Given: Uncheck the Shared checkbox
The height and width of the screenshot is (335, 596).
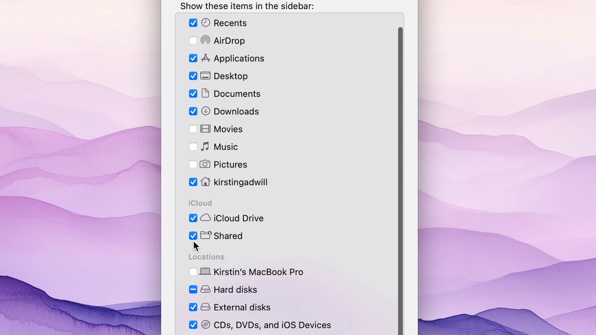Looking at the screenshot, I should pos(193,236).
